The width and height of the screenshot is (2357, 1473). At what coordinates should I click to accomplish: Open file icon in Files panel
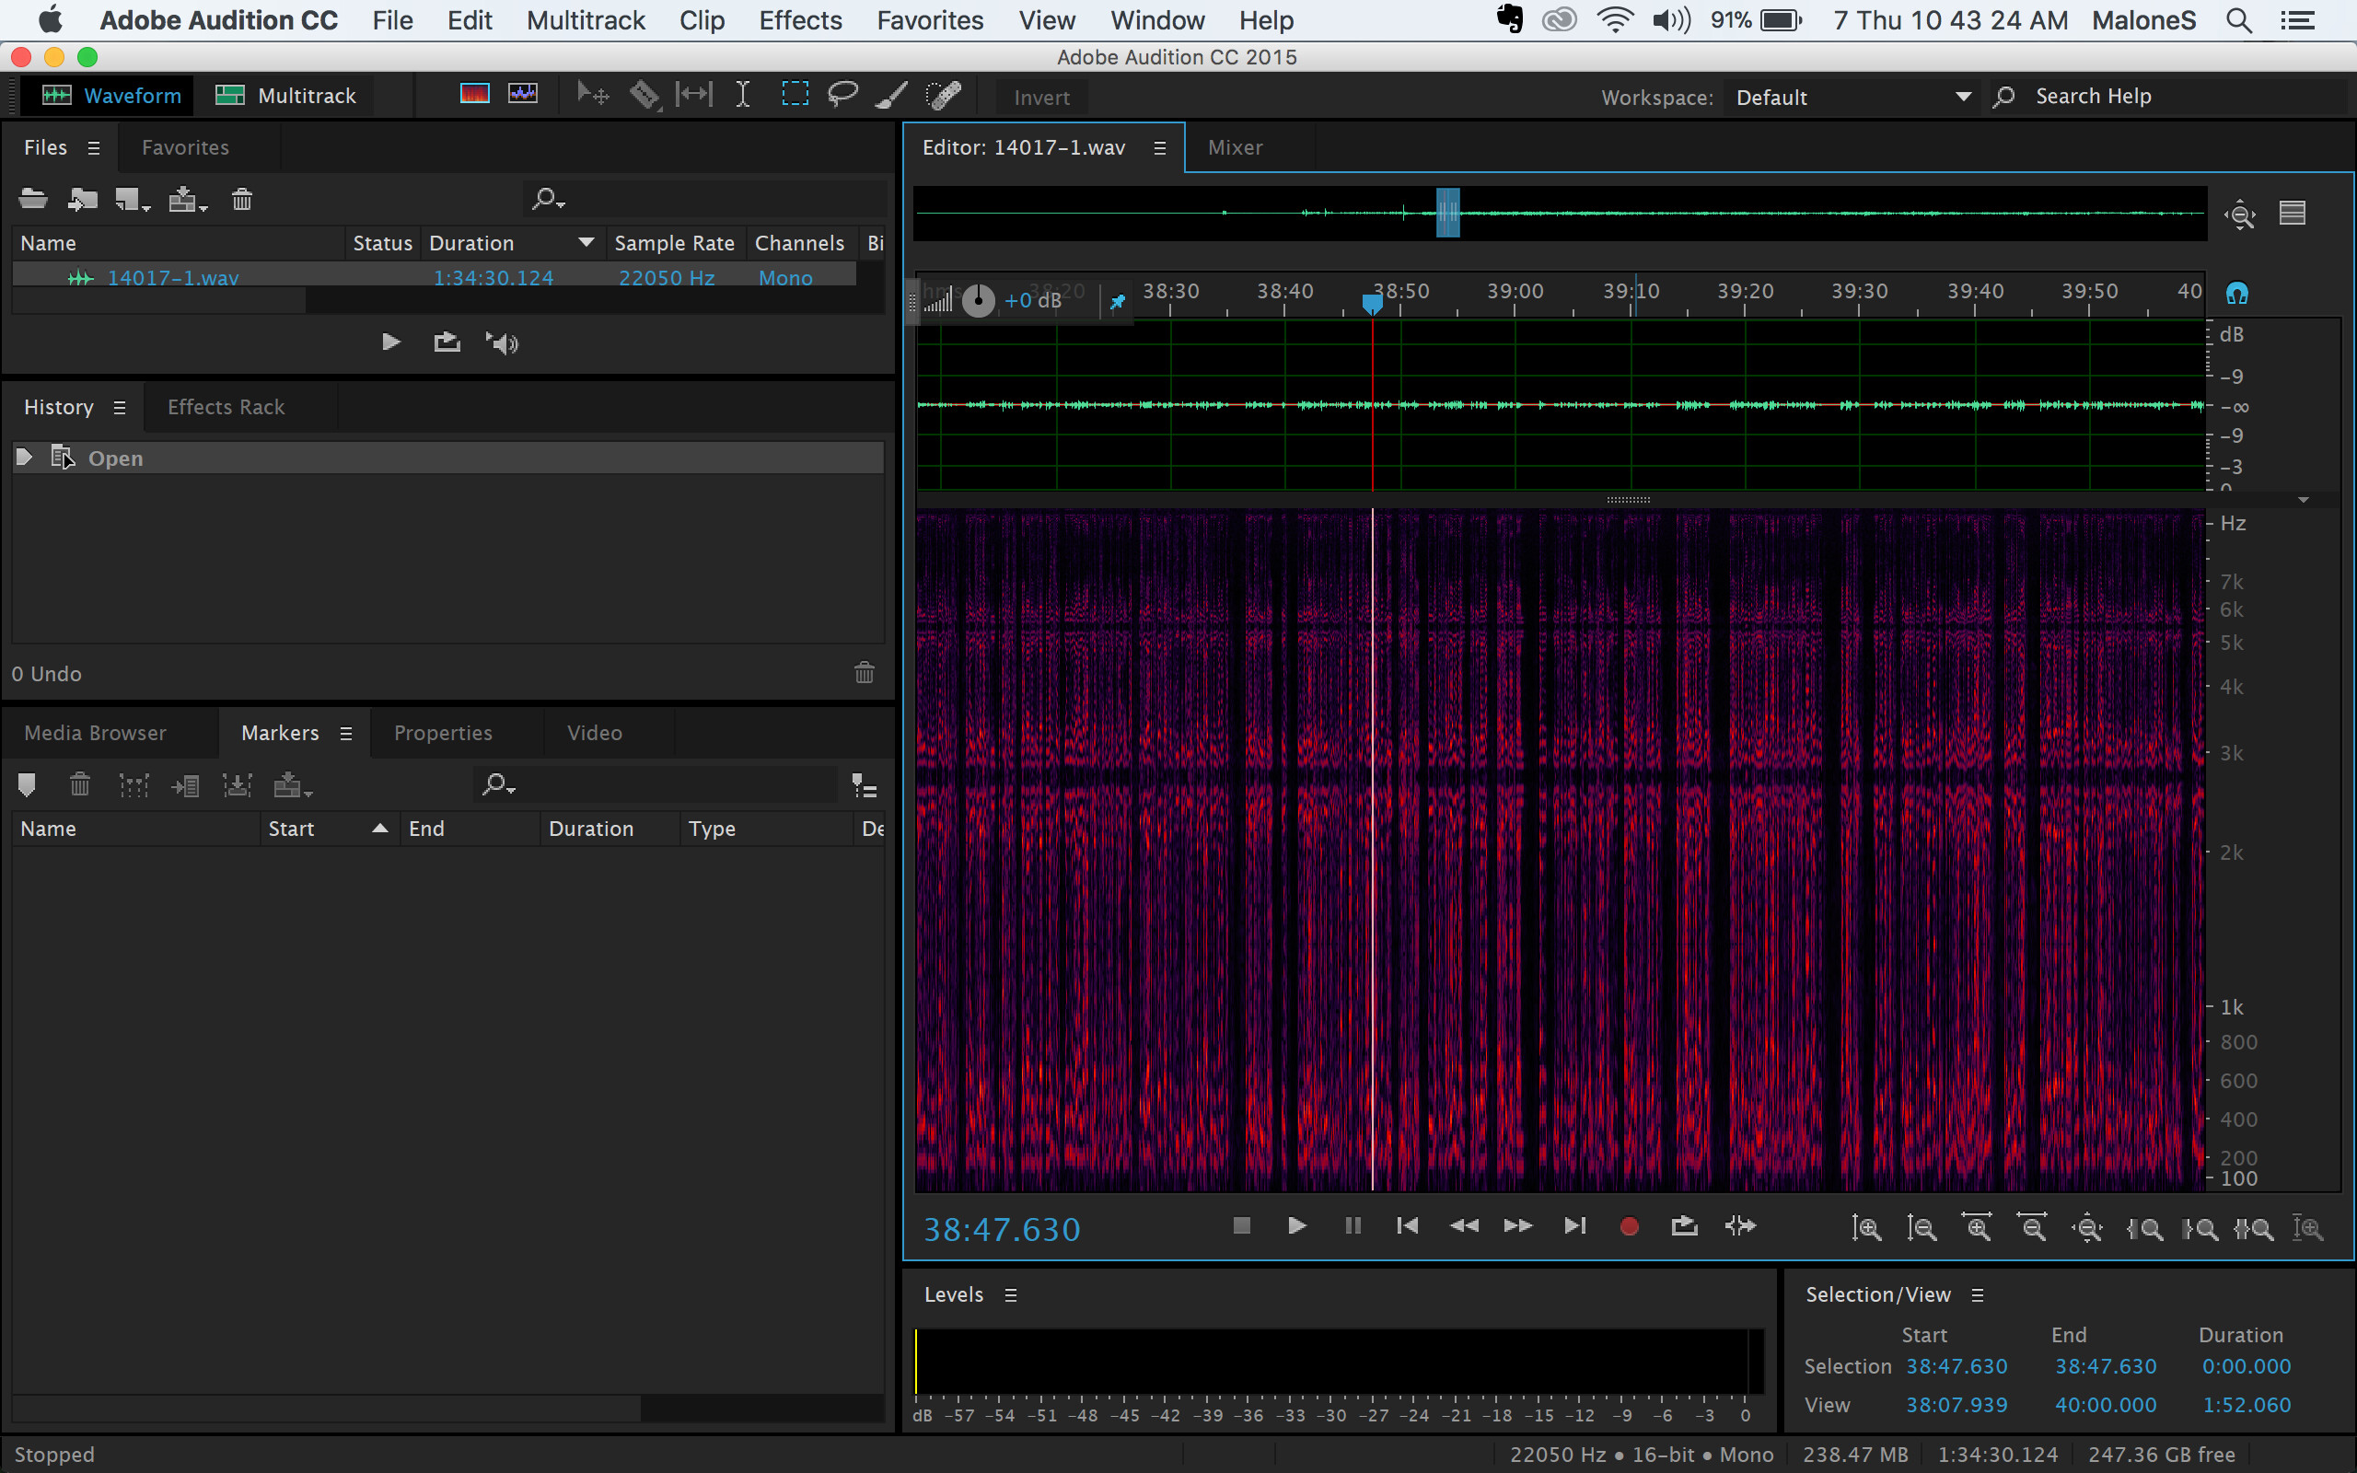pos(33,200)
